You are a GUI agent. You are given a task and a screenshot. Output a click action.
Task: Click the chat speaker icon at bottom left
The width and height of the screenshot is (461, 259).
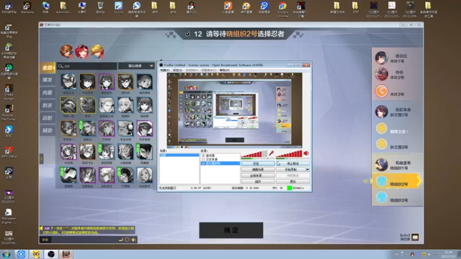pyautogui.click(x=134, y=239)
